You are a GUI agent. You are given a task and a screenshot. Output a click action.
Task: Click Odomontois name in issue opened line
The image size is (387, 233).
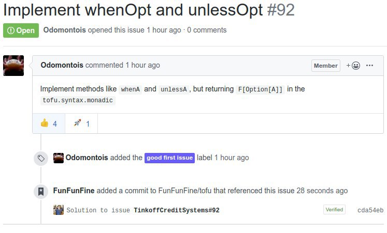click(65, 30)
